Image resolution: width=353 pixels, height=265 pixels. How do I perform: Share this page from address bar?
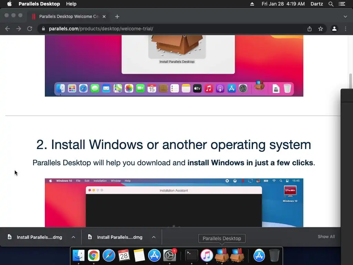click(x=310, y=29)
